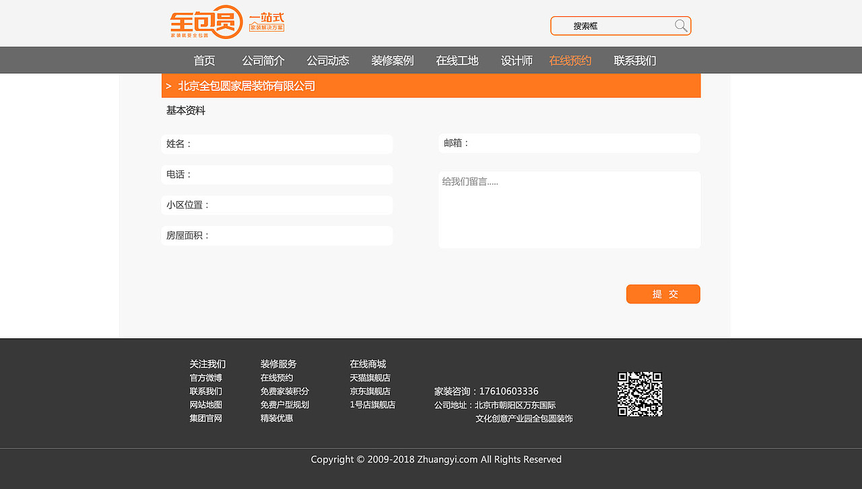Screen dimensions: 862x489
Task: Click into the 电话 field
Action: tap(277, 175)
